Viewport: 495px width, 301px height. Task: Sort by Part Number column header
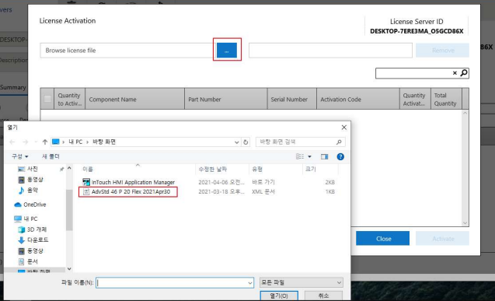[226, 100]
